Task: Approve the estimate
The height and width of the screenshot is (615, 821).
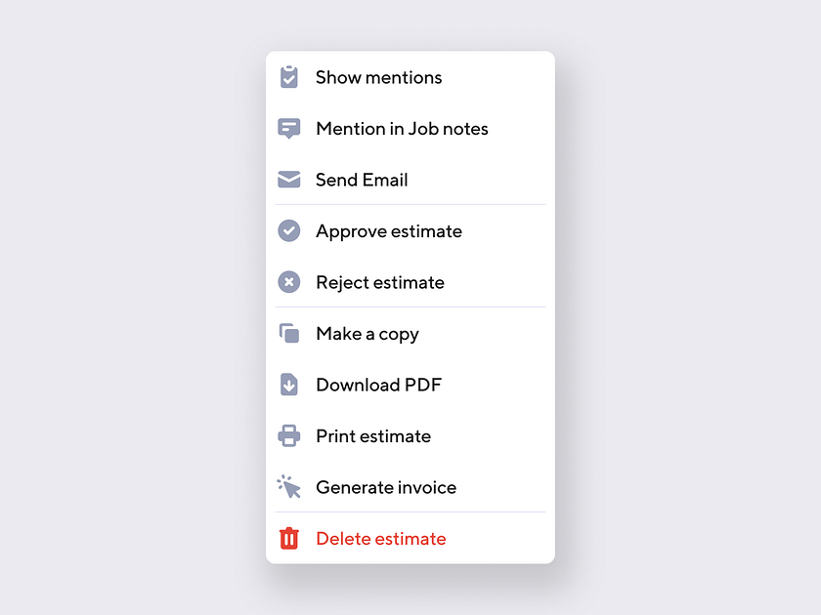Action: (x=388, y=230)
